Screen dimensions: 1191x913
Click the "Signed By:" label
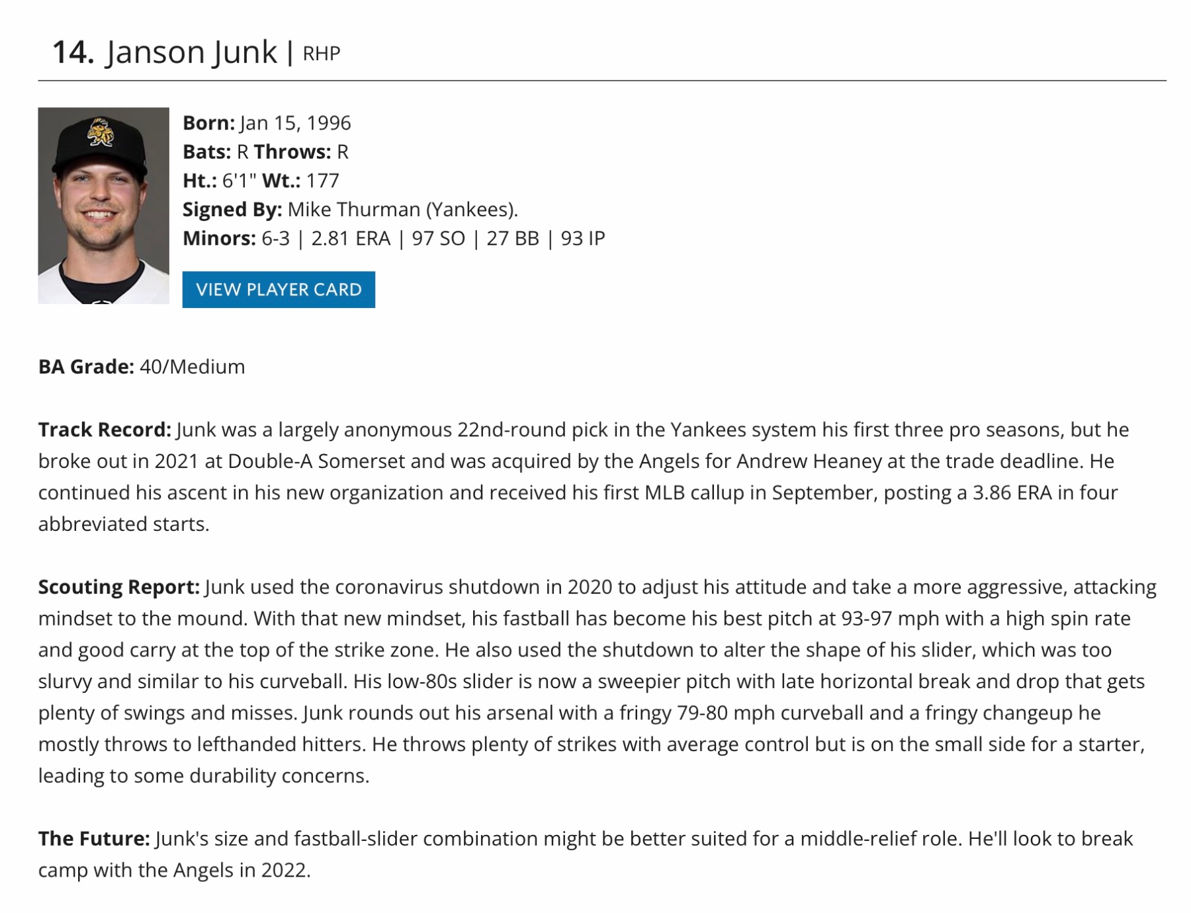tap(232, 210)
